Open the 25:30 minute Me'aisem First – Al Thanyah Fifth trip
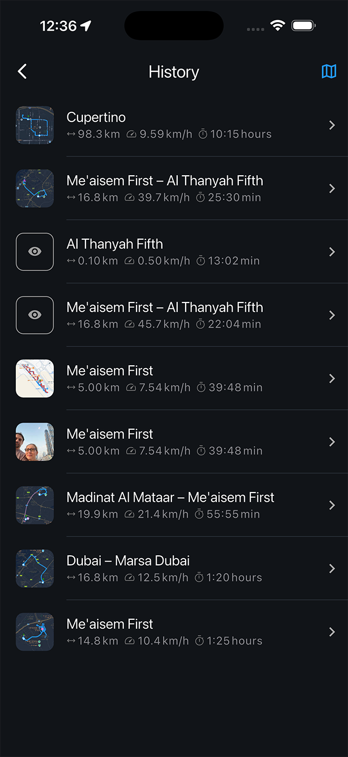Screen dimensions: 348x757 [x=332, y=188]
